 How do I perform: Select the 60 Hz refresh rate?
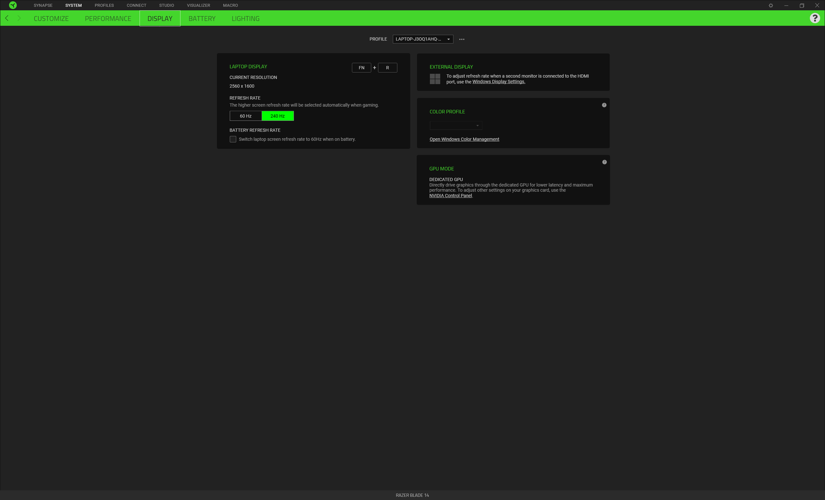pyautogui.click(x=246, y=116)
